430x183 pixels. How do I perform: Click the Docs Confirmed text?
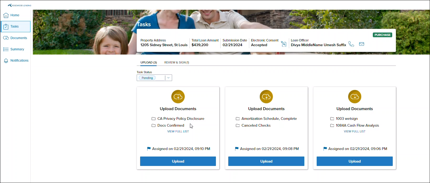(x=171, y=126)
